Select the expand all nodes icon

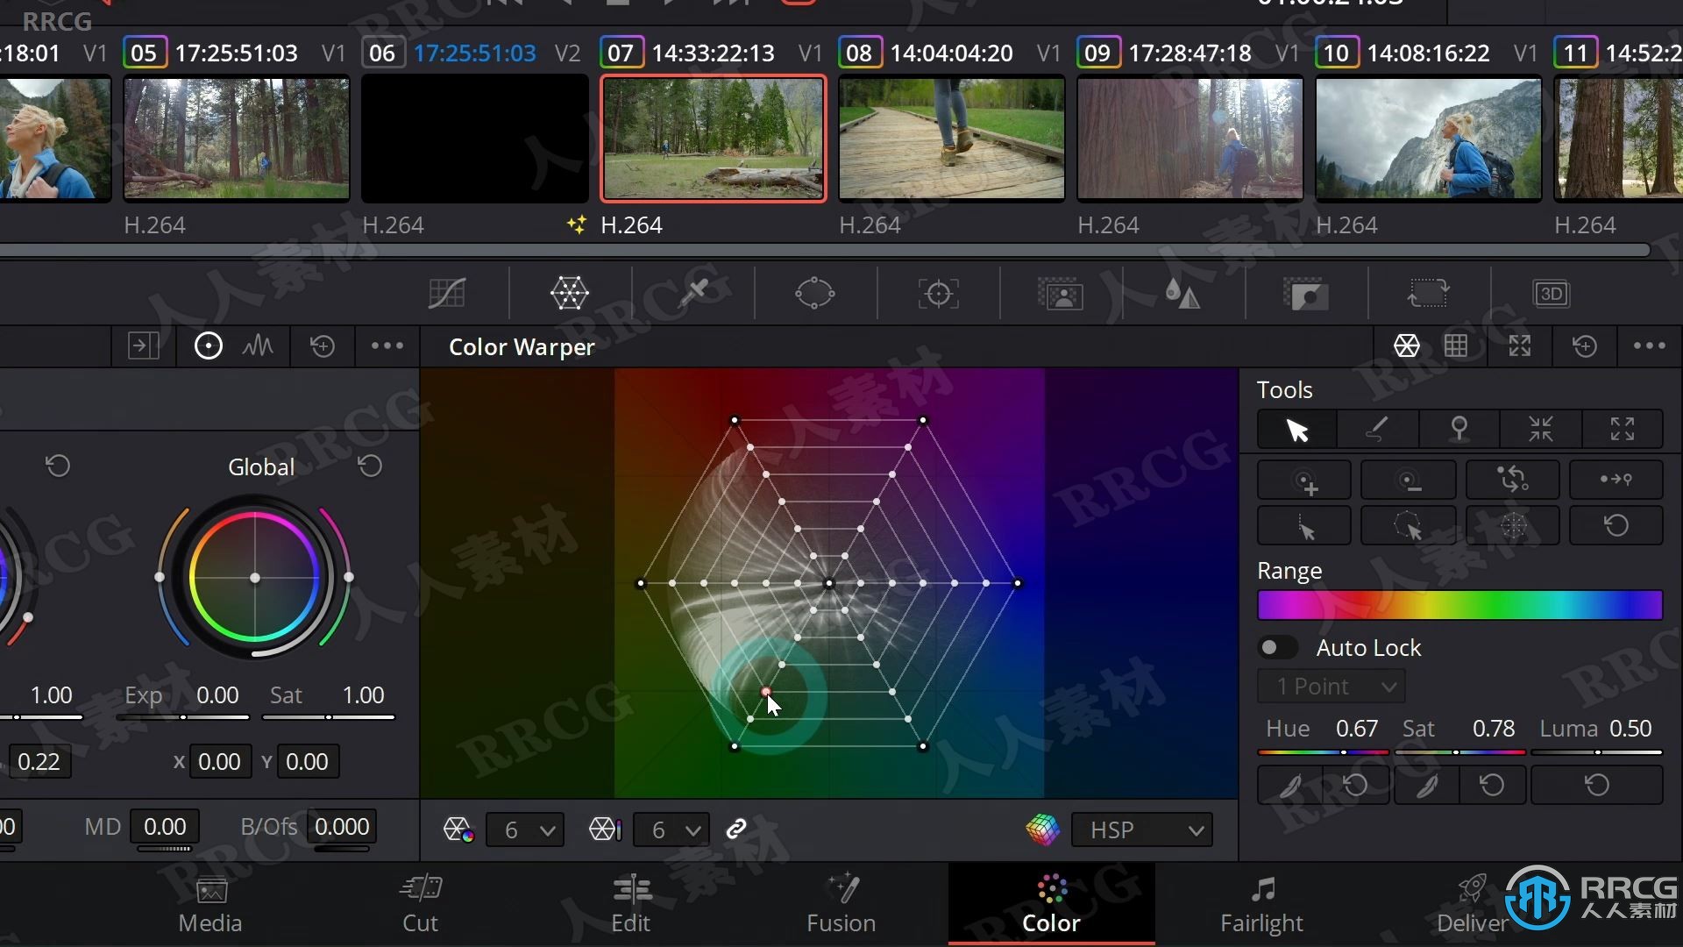(x=1618, y=429)
